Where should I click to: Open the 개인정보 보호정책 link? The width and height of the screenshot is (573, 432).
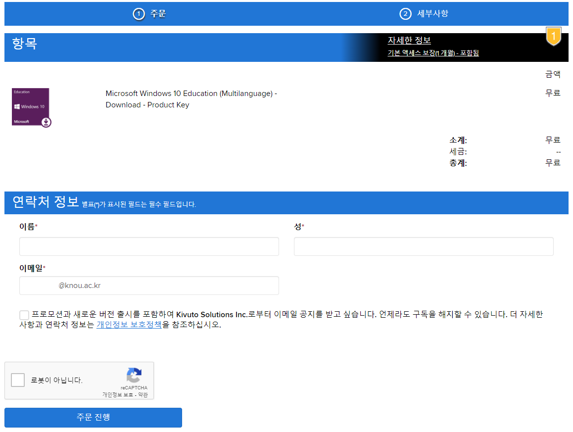click(129, 325)
